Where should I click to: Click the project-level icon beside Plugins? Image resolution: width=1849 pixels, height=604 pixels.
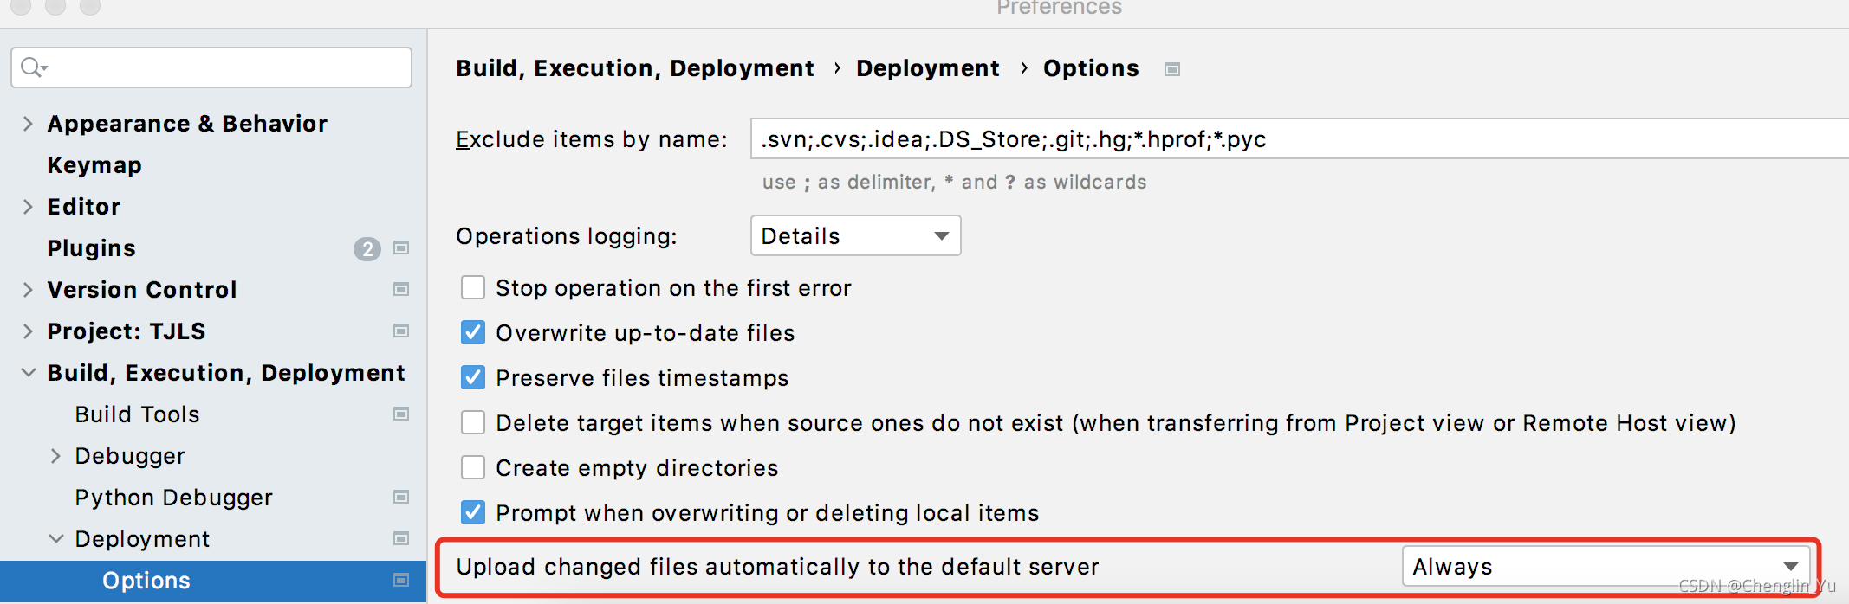pyautogui.click(x=401, y=247)
